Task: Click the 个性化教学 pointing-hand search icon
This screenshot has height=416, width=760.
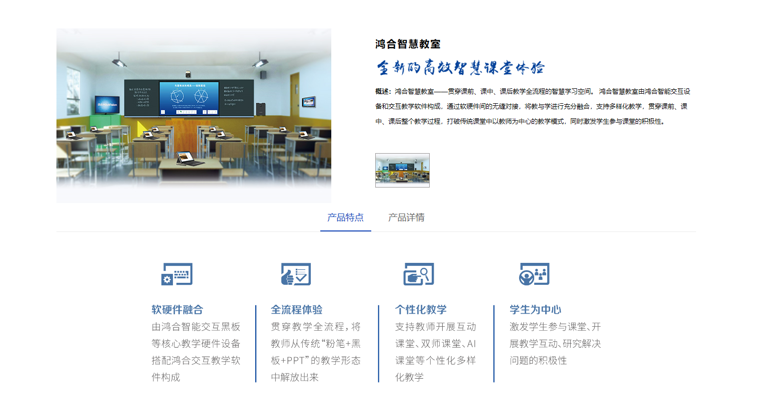Action: coord(419,274)
